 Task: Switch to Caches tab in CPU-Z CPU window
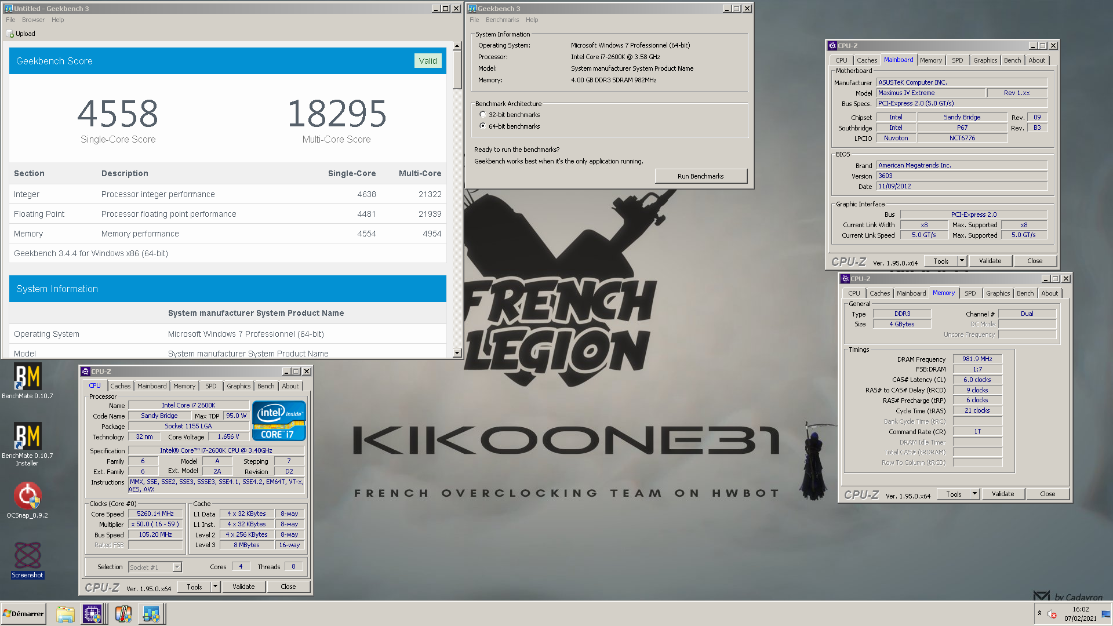pos(121,386)
